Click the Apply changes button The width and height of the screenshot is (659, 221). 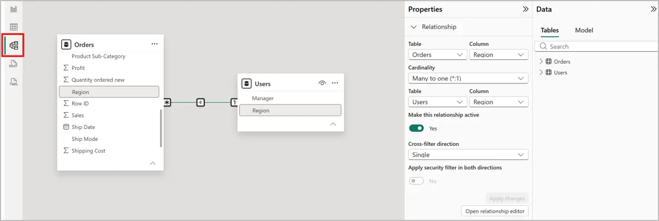507,199
